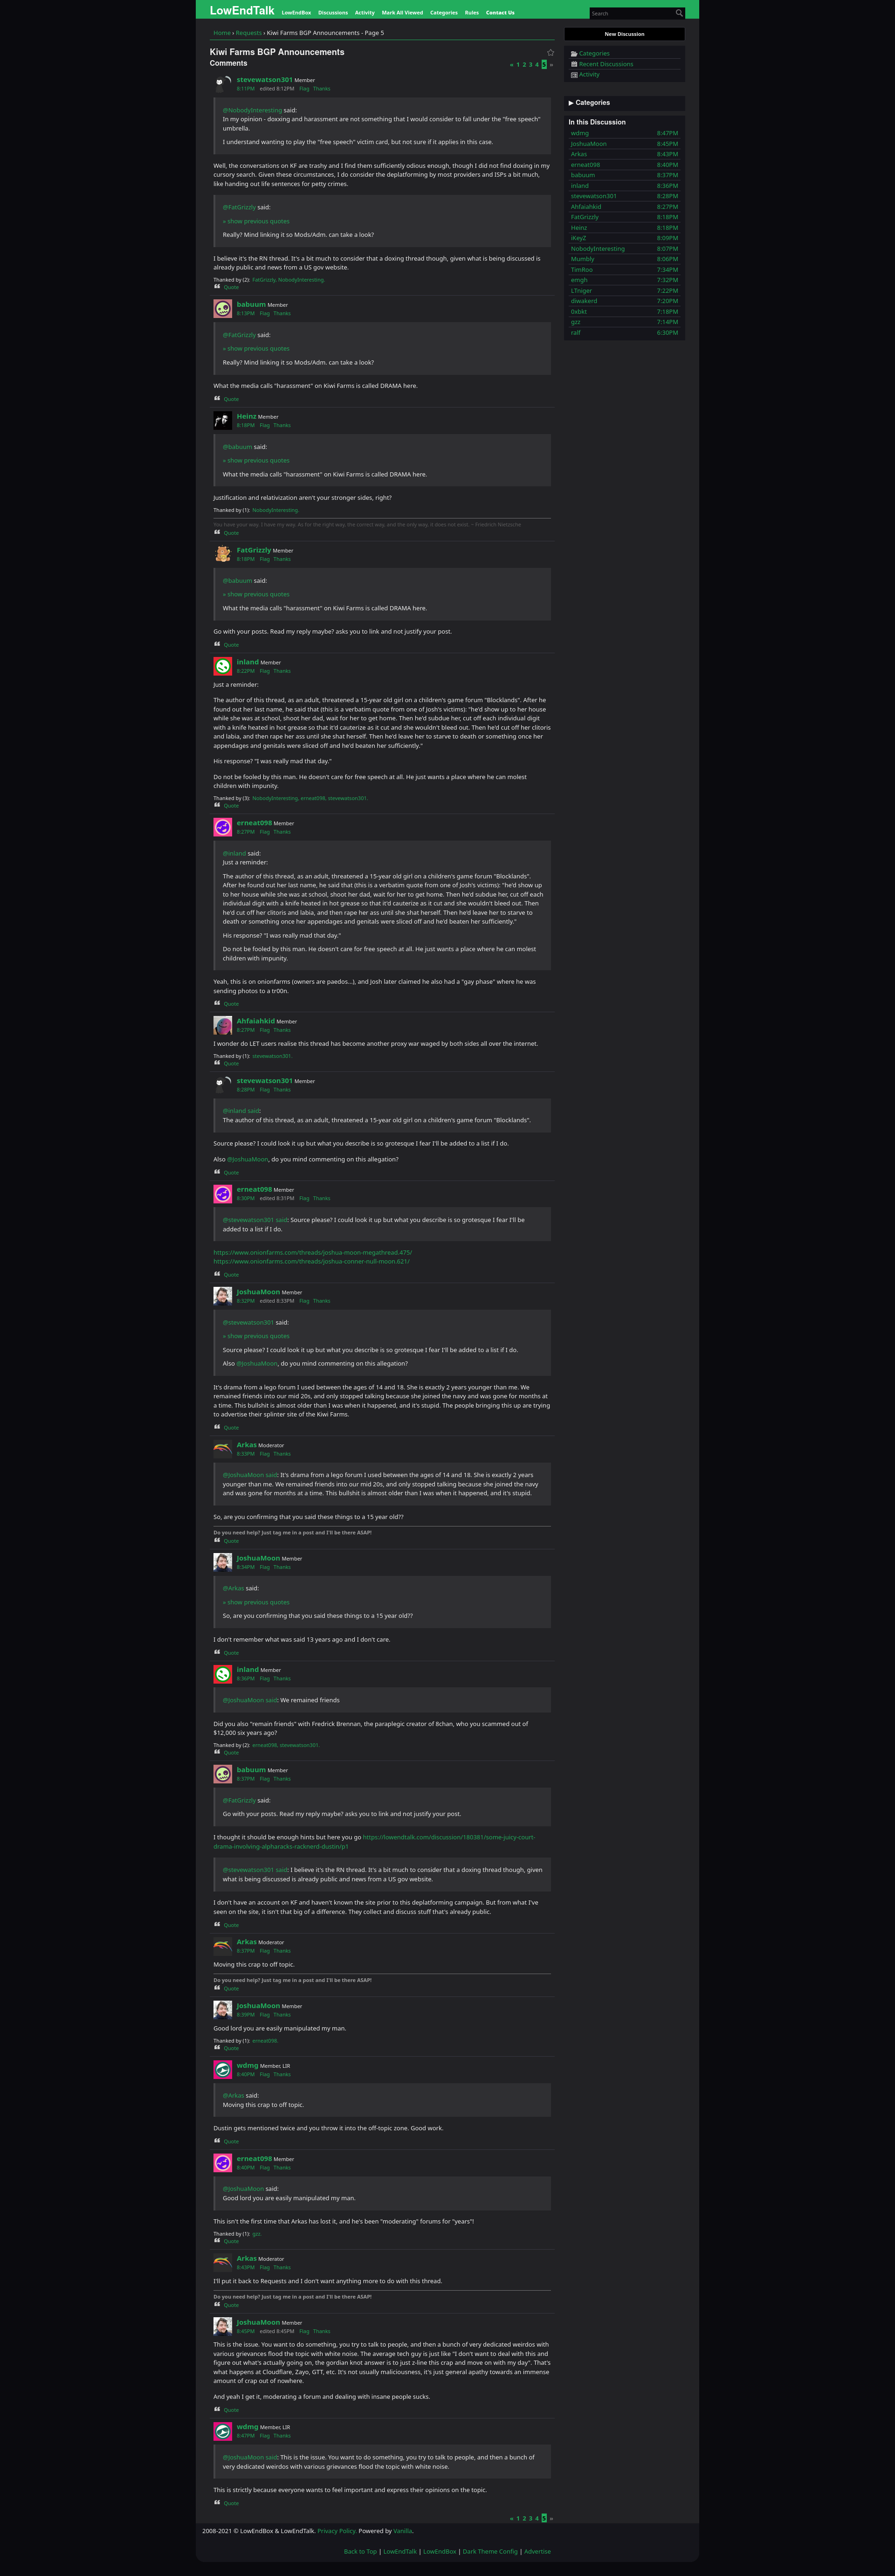Show previous quotes in Heinz's post
The width and height of the screenshot is (895, 2576).
click(256, 461)
